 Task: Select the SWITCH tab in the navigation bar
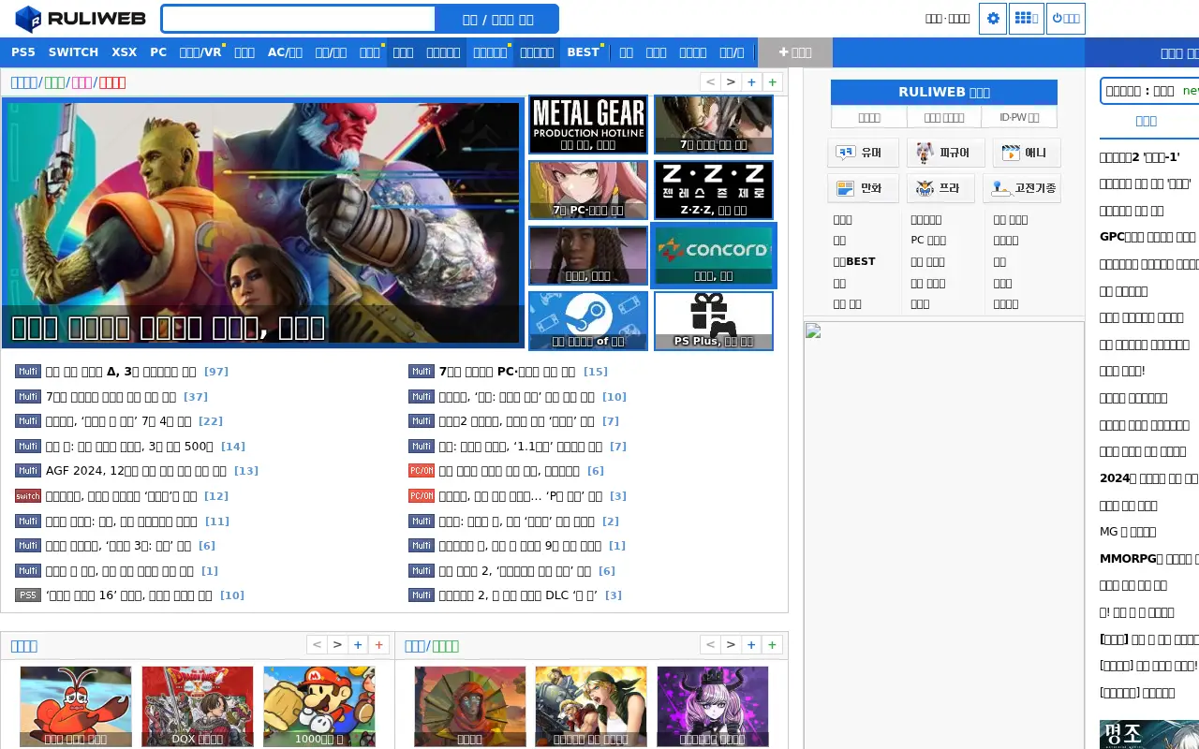click(x=73, y=52)
